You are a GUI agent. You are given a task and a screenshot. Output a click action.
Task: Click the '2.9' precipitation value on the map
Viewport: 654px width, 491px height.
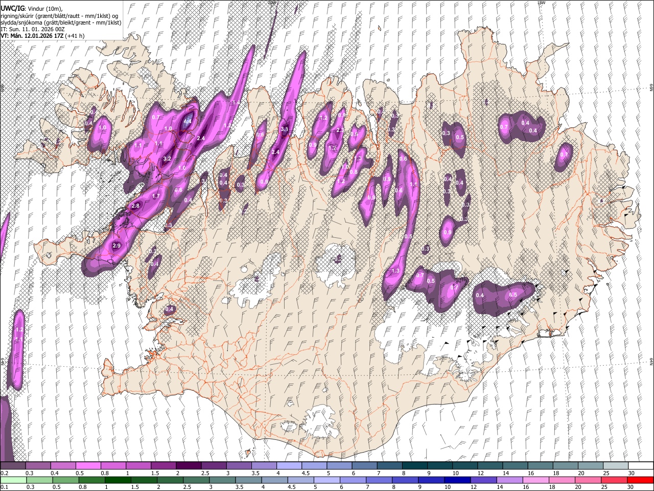click(116, 246)
